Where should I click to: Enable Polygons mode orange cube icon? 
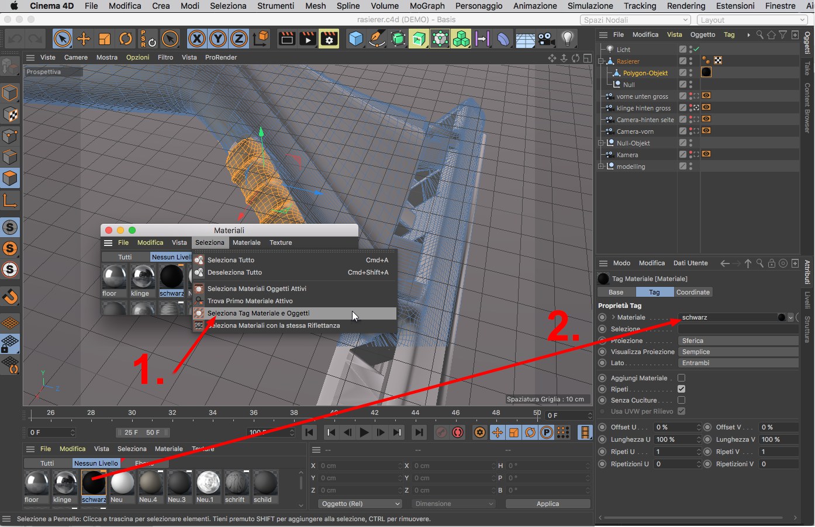10,178
